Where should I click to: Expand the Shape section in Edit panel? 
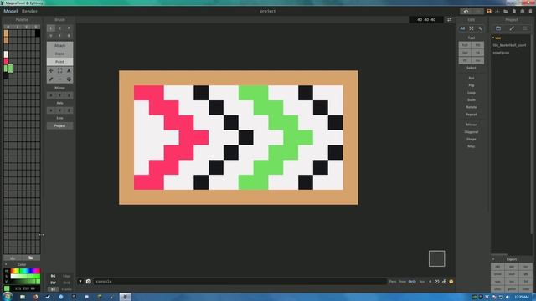tap(472, 139)
